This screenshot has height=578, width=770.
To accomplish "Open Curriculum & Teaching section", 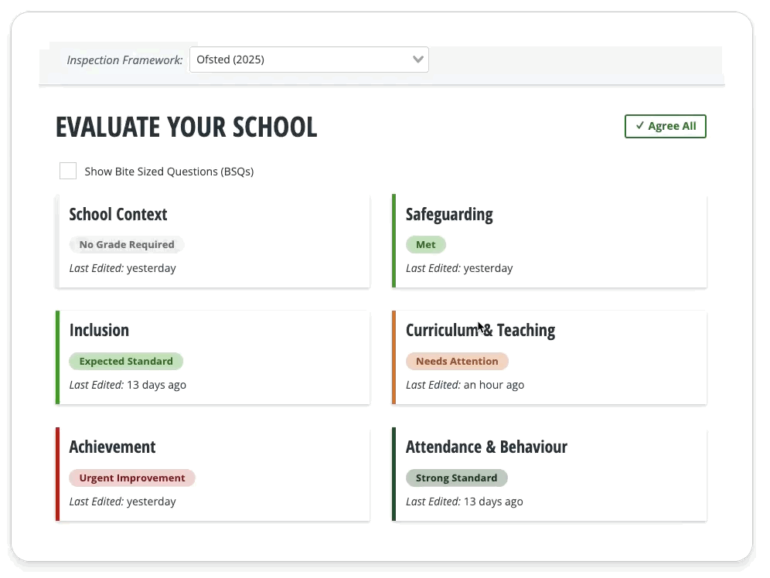I will 480,331.
